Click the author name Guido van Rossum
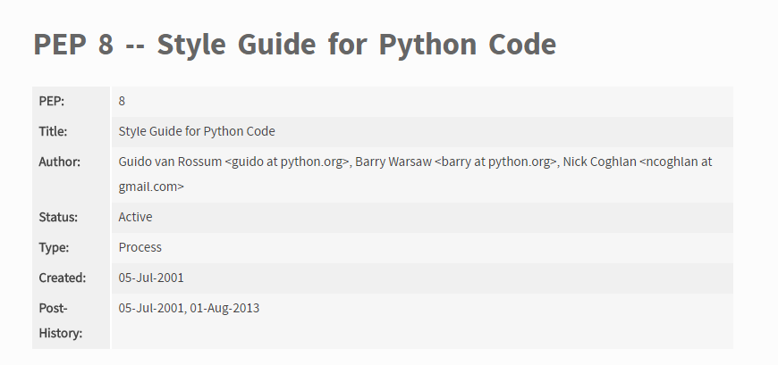The width and height of the screenshot is (778, 365). point(170,162)
